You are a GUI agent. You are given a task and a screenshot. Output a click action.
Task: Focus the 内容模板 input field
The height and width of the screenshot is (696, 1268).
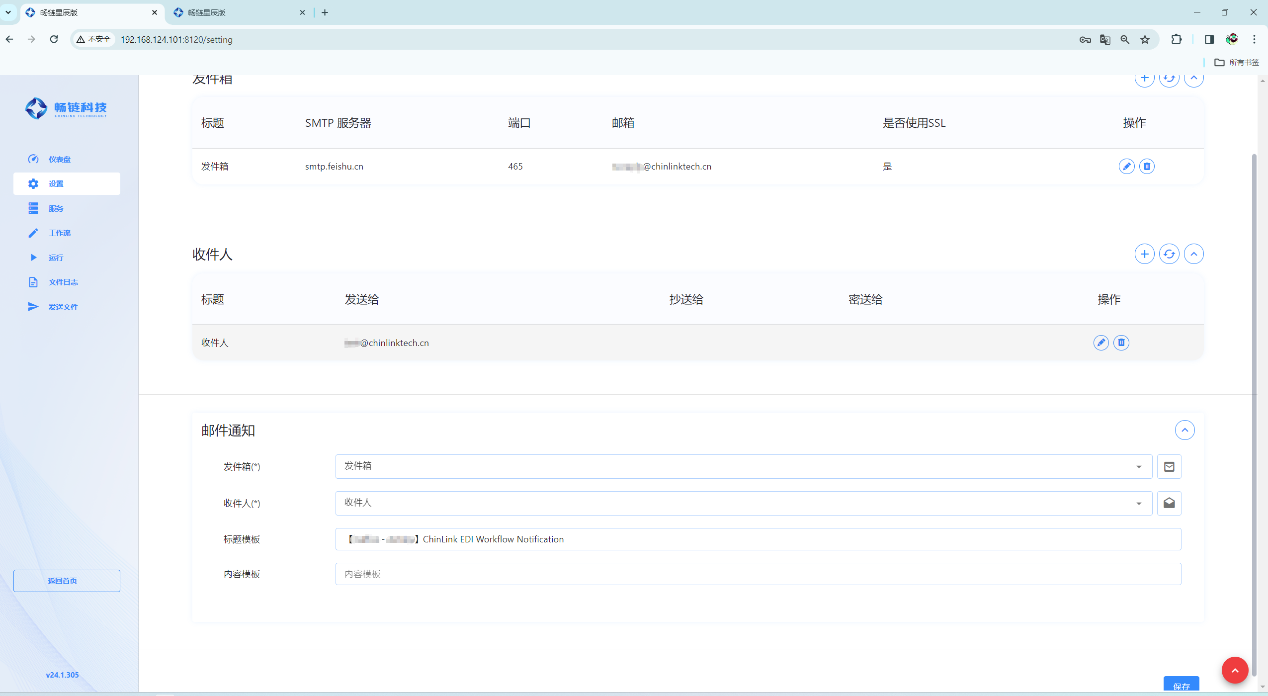click(x=758, y=574)
